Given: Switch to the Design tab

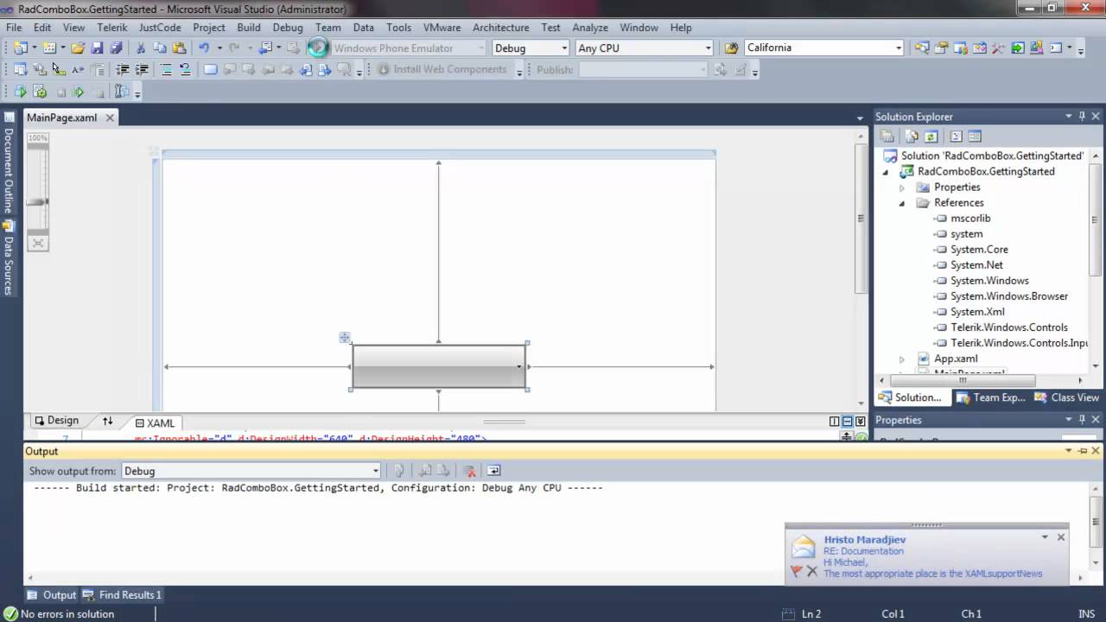Looking at the screenshot, I should [56, 421].
